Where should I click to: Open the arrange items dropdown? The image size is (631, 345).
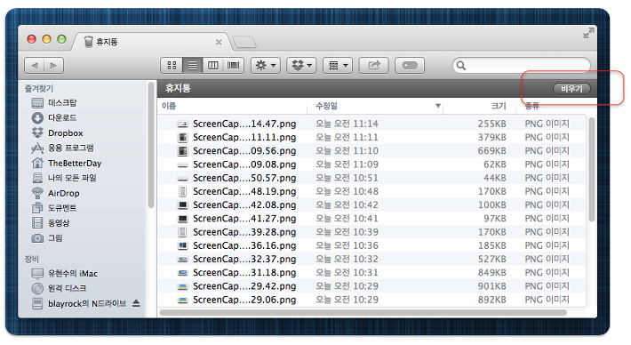338,65
